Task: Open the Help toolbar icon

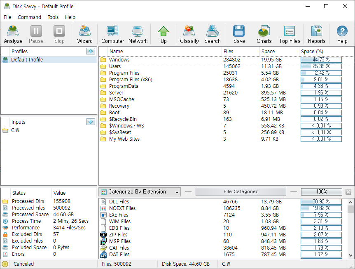Action: [x=342, y=34]
